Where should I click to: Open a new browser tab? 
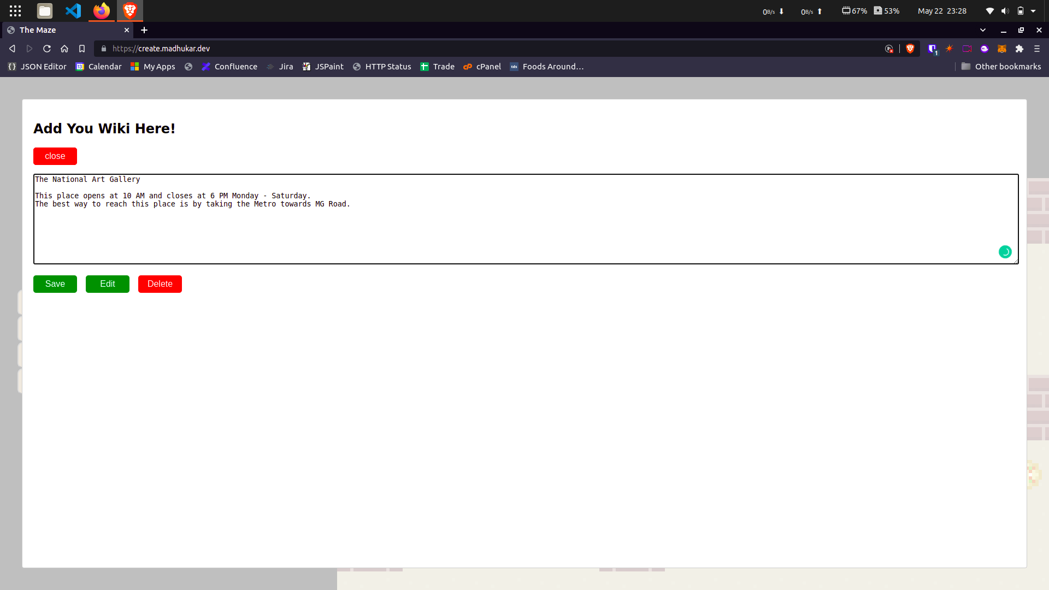[144, 30]
